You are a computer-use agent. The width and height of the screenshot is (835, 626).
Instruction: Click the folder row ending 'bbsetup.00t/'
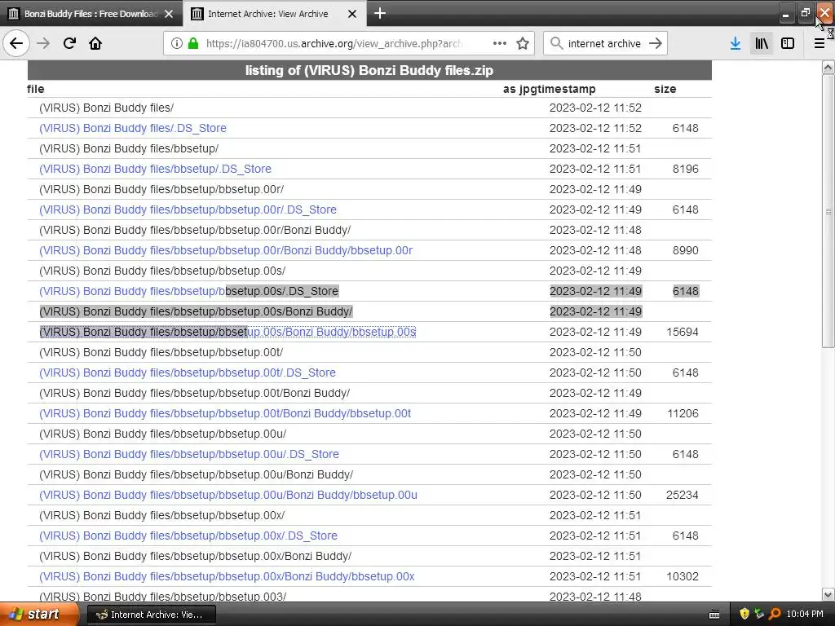pyautogui.click(x=161, y=352)
